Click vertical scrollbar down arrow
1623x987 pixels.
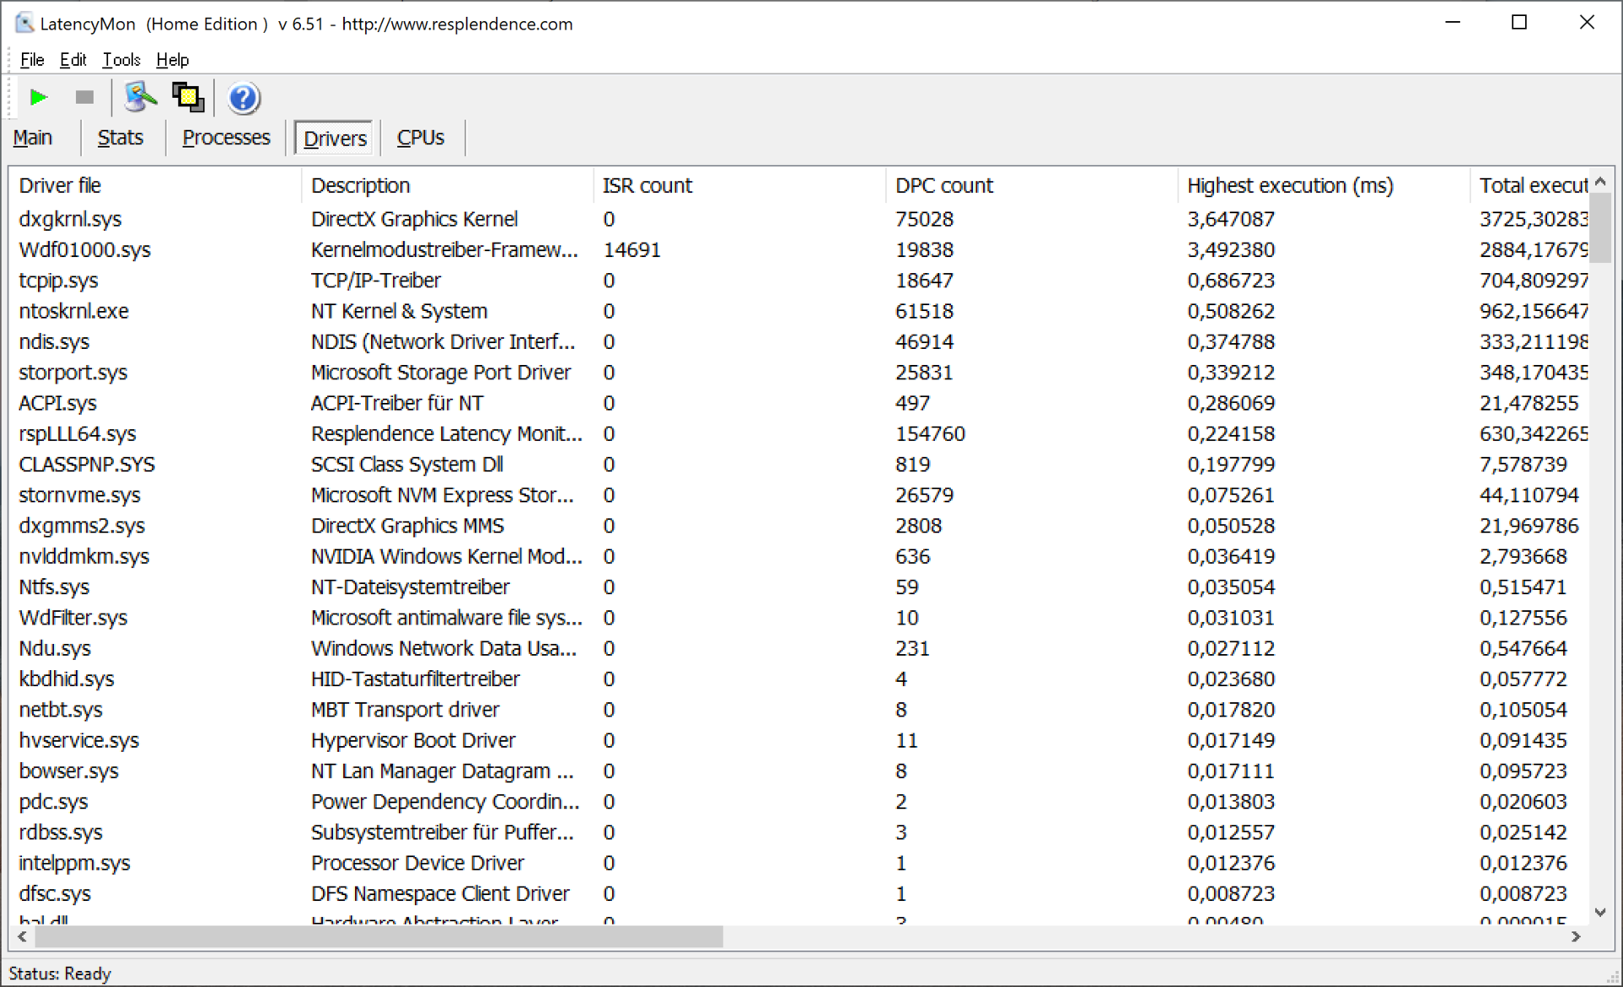point(1600,913)
